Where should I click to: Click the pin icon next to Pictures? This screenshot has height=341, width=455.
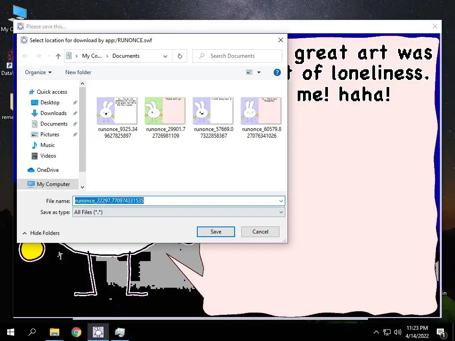pyautogui.click(x=75, y=135)
